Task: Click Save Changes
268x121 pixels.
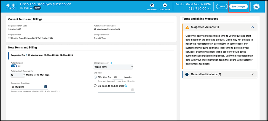Action: pyautogui.click(x=238, y=7)
